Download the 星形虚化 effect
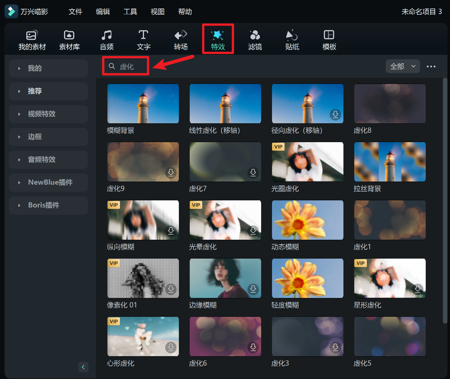Viewport: 450px width, 379px height. tap(417, 289)
